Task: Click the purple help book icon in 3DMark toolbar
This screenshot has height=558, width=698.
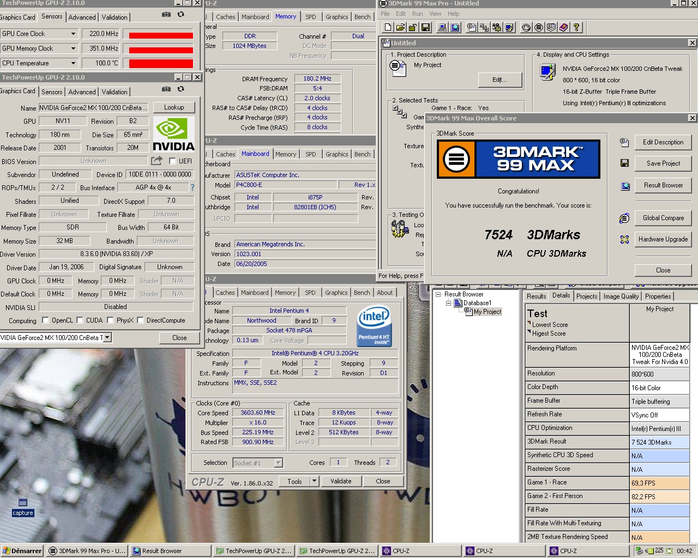Action: (564, 27)
